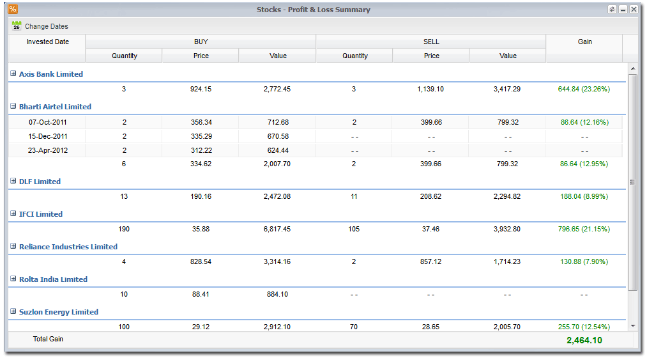
Task: Click the Bharti Airtel Limited name
Action: (55, 107)
